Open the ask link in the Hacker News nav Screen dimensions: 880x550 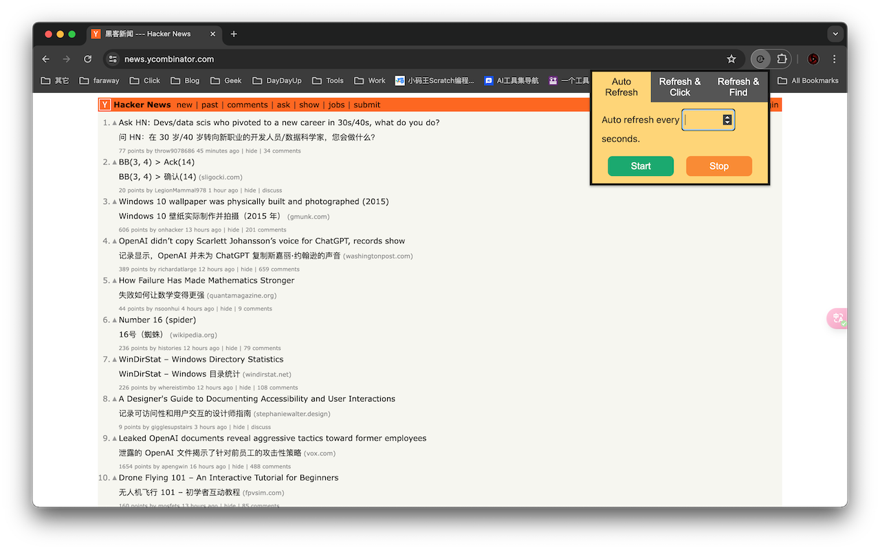click(283, 104)
